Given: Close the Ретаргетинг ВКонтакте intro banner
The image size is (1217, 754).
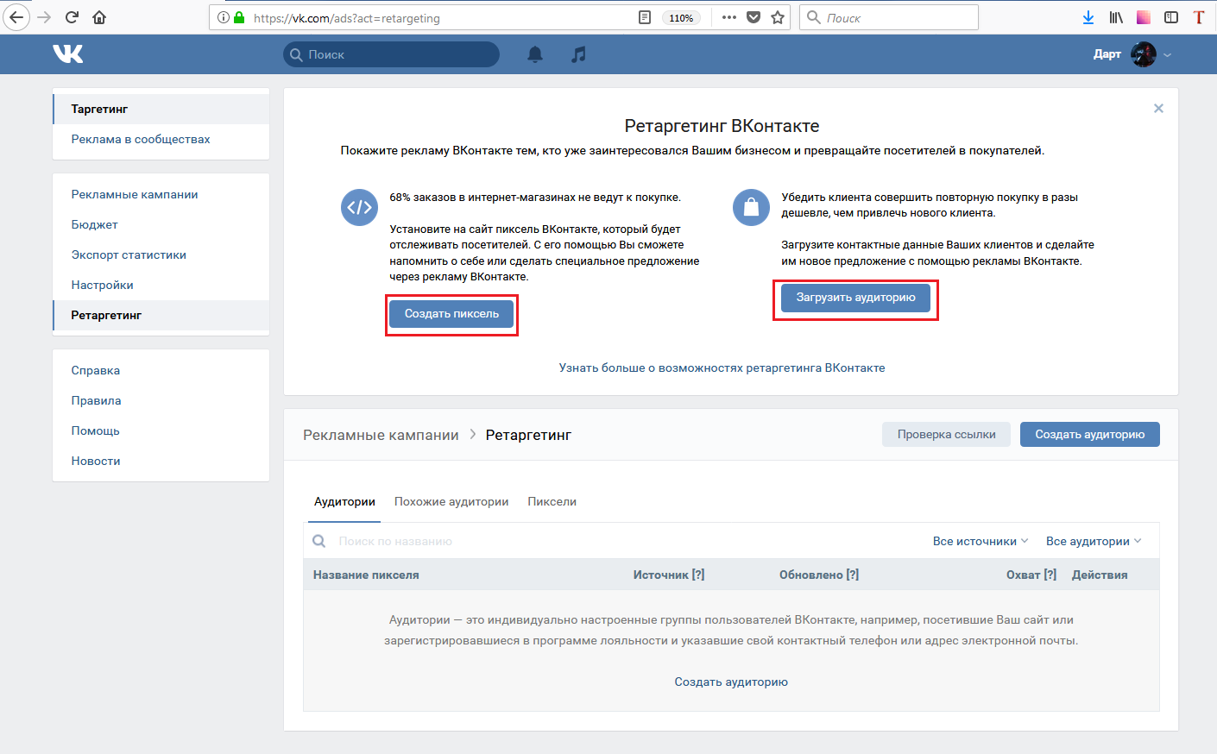Looking at the screenshot, I should point(1158,108).
